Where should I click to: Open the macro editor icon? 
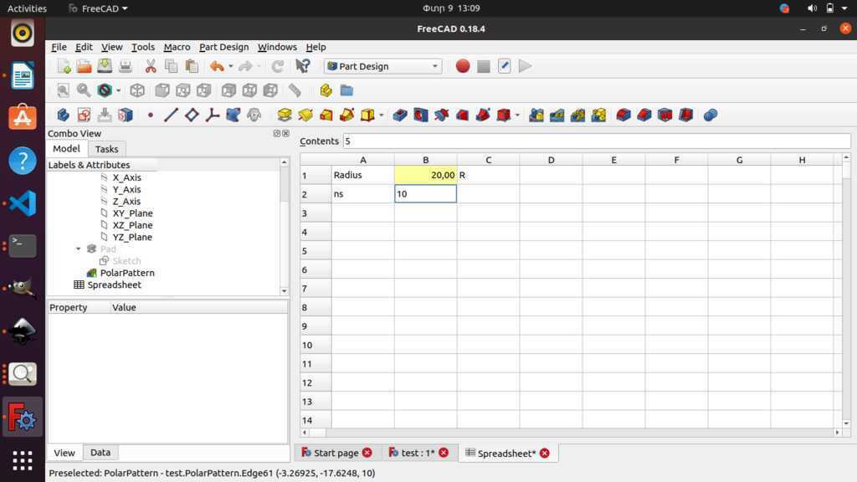click(504, 66)
